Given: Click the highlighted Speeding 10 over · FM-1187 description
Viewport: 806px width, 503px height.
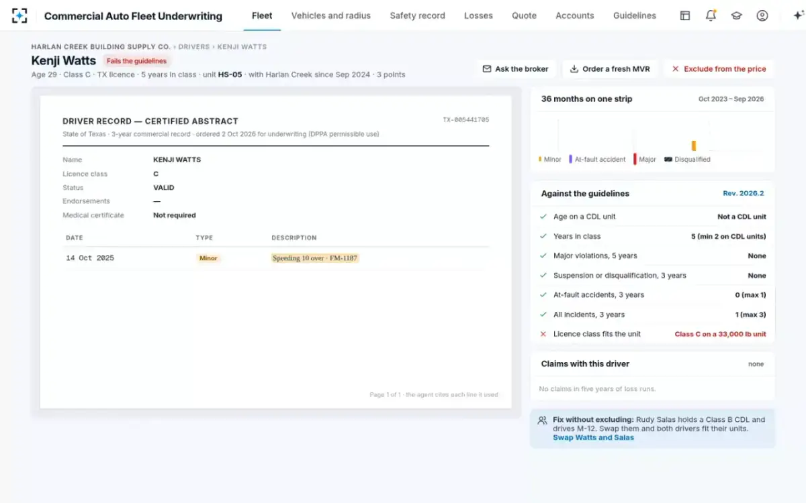Looking at the screenshot, I should [315, 258].
